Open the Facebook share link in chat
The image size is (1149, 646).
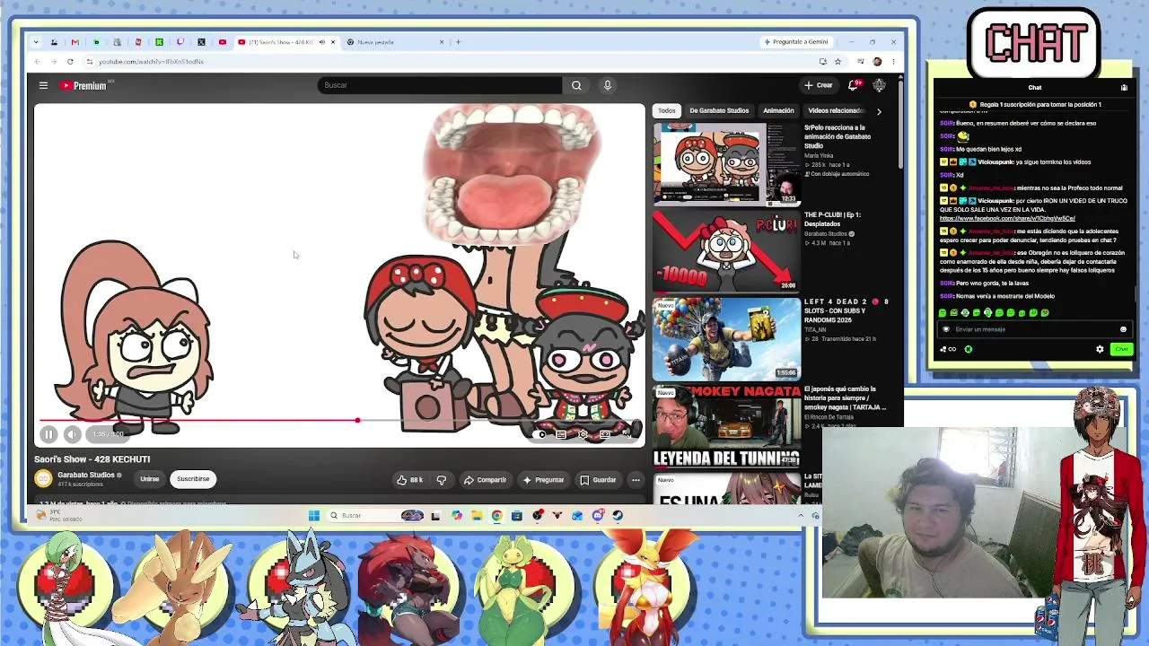[1007, 218]
